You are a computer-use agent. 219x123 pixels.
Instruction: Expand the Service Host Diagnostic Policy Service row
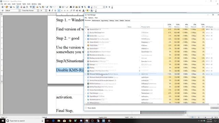(x=86, y=87)
